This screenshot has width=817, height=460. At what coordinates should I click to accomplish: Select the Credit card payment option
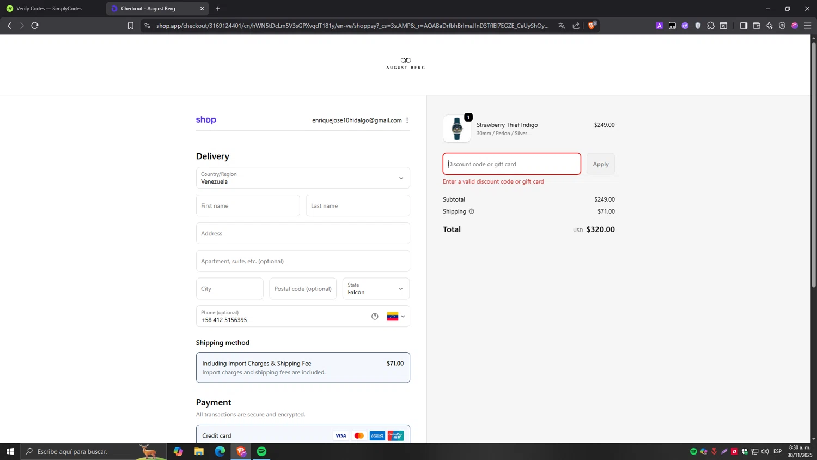point(303,435)
